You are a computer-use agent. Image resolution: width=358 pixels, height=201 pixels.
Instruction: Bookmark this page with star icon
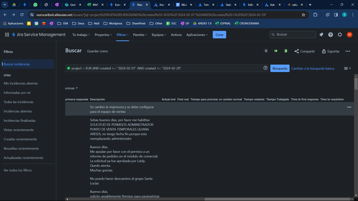point(304,15)
